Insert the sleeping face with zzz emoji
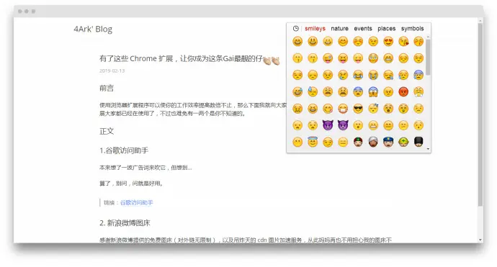497x267 pixels. (x=373, y=109)
